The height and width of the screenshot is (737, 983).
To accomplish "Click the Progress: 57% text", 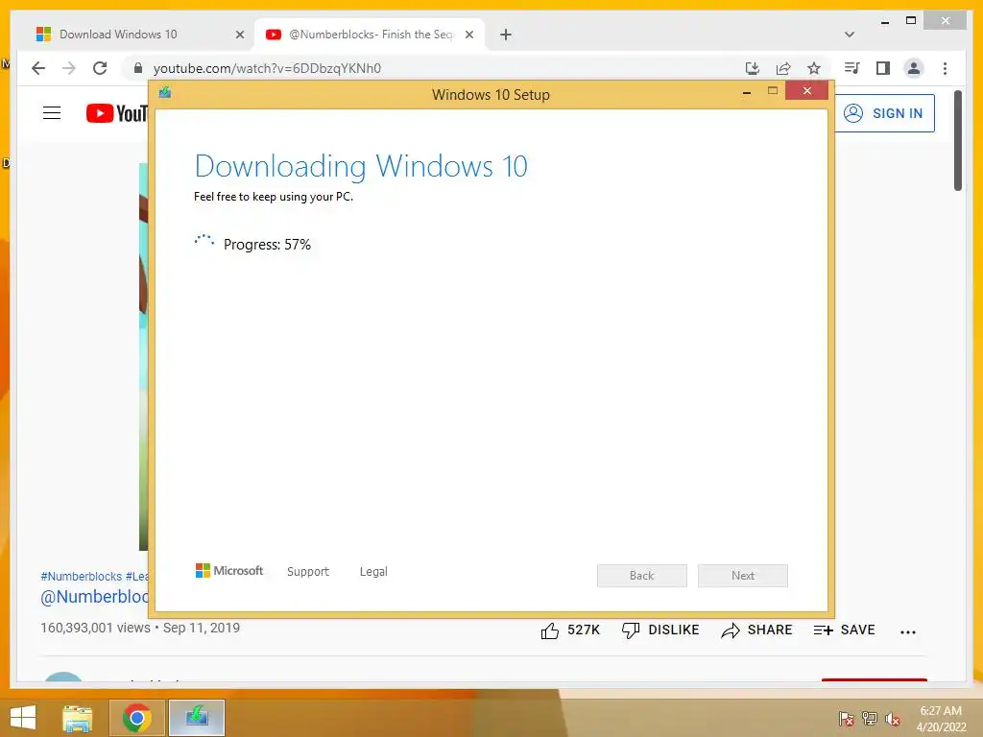I will 267,245.
